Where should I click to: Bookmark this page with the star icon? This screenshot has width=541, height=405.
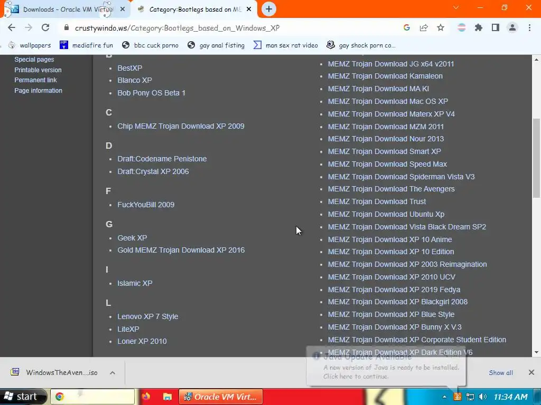(441, 27)
